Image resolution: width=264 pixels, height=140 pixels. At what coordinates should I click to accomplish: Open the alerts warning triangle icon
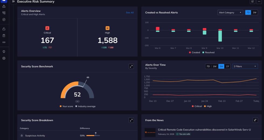click(x=4, y=6)
